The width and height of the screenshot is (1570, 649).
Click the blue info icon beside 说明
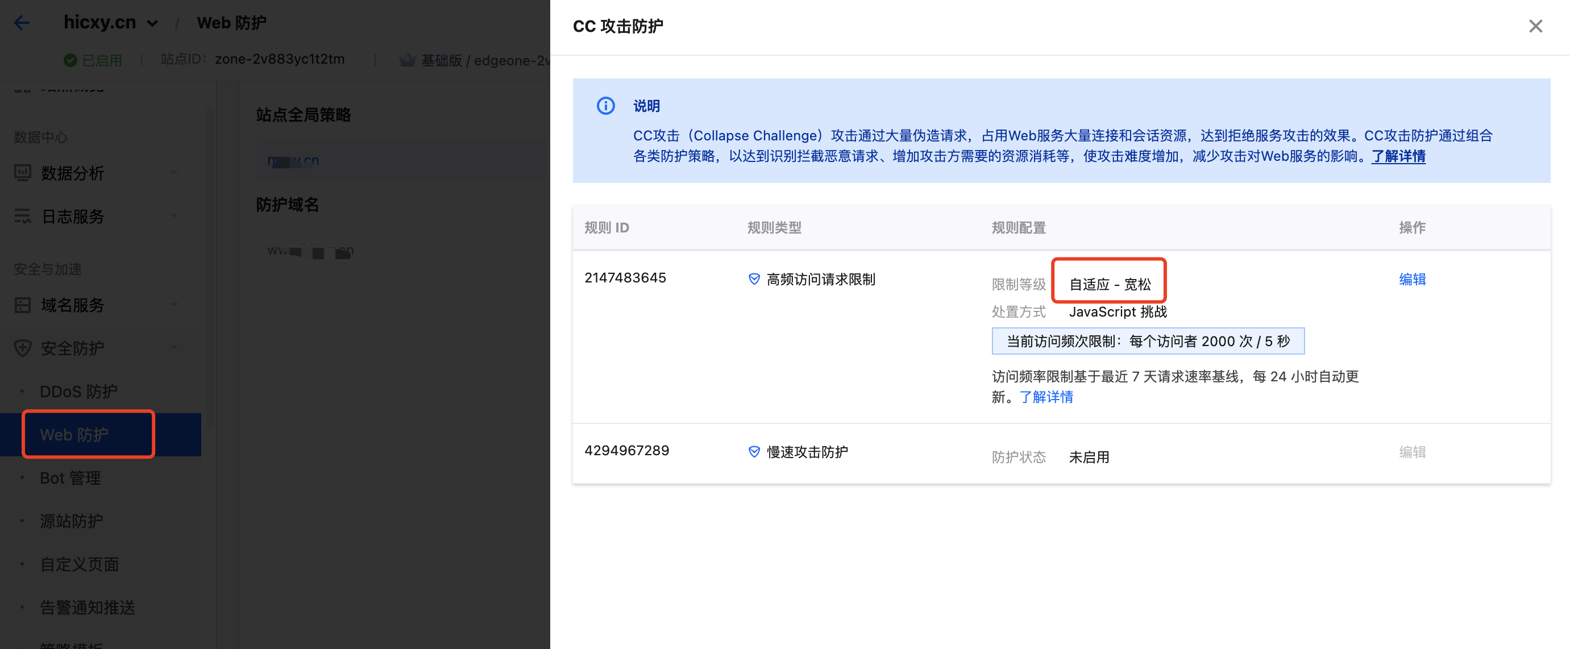[x=605, y=106]
